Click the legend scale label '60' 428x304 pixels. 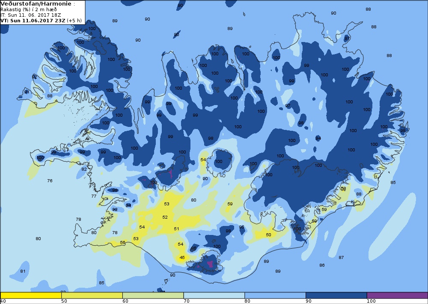(x=125, y=301)
